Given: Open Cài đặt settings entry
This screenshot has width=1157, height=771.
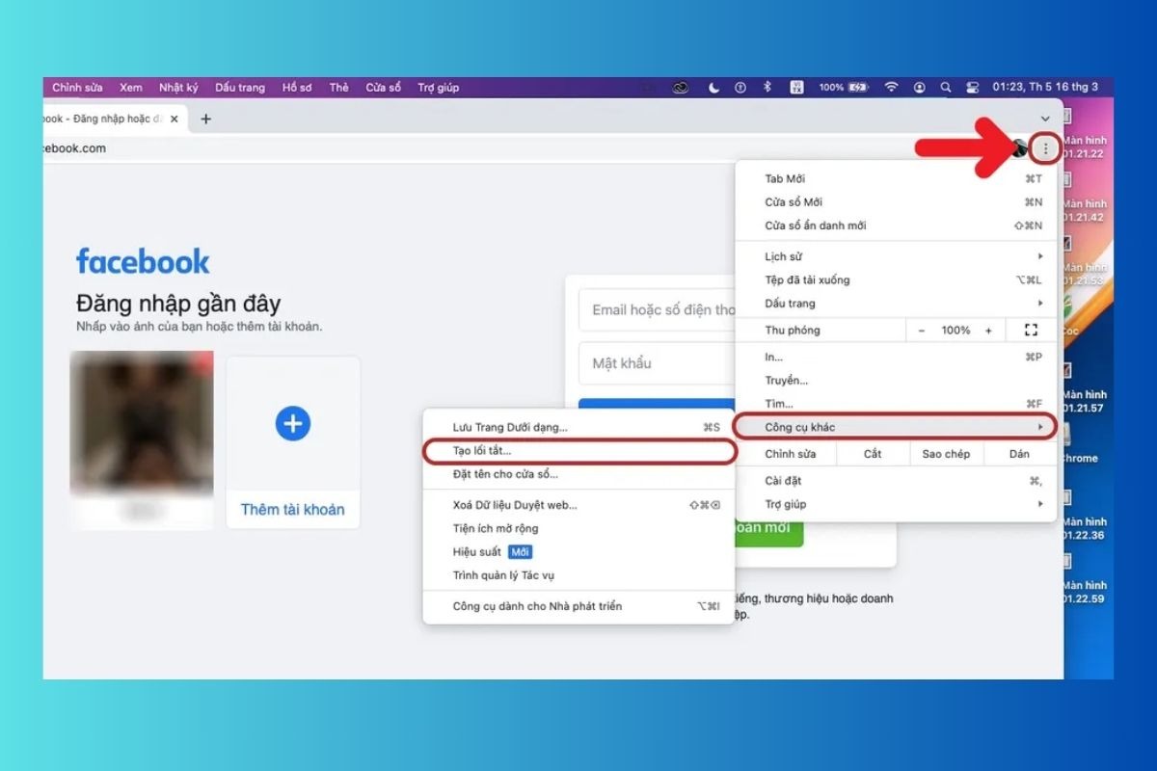Looking at the screenshot, I should click(x=896, y=481).
